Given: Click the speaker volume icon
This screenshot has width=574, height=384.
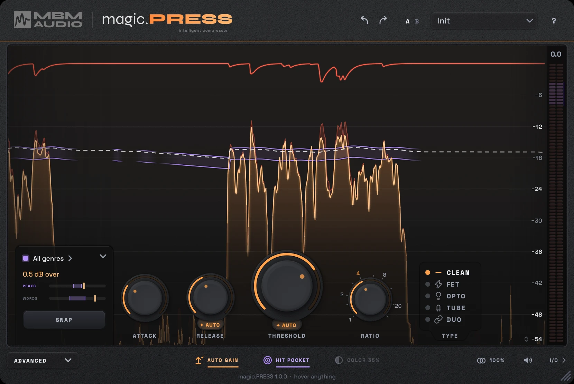Looking at the screenshot, I should tap(528, 360).
